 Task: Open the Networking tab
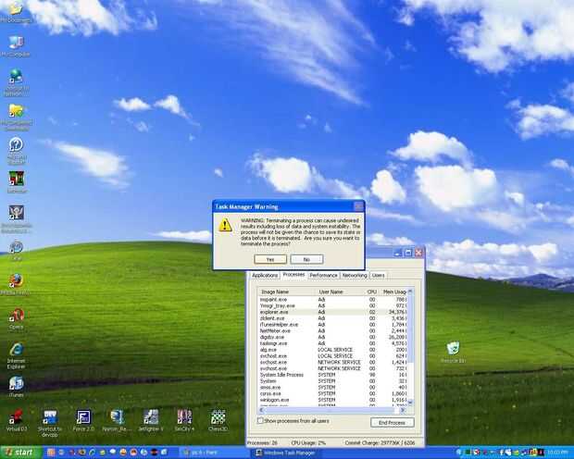click(355, 275)
